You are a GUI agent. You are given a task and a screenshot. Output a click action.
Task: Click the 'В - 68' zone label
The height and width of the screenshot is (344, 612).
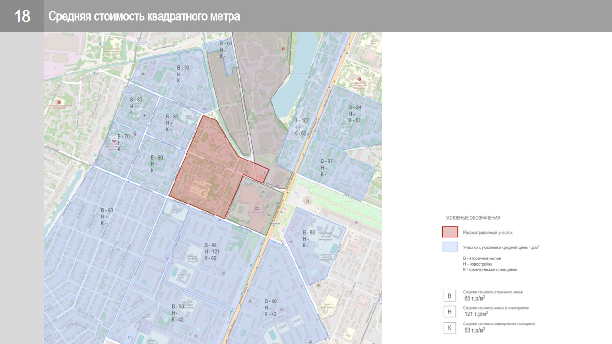pyautogui.click(x=226, y=44)
